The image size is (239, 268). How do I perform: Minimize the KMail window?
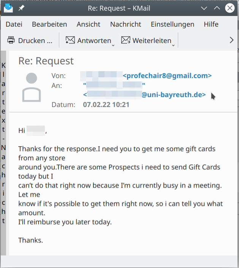click(204, 8)
